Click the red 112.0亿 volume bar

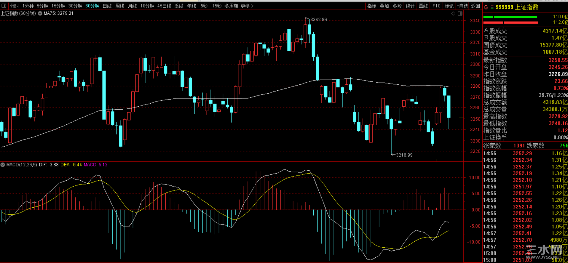[510, 23]
